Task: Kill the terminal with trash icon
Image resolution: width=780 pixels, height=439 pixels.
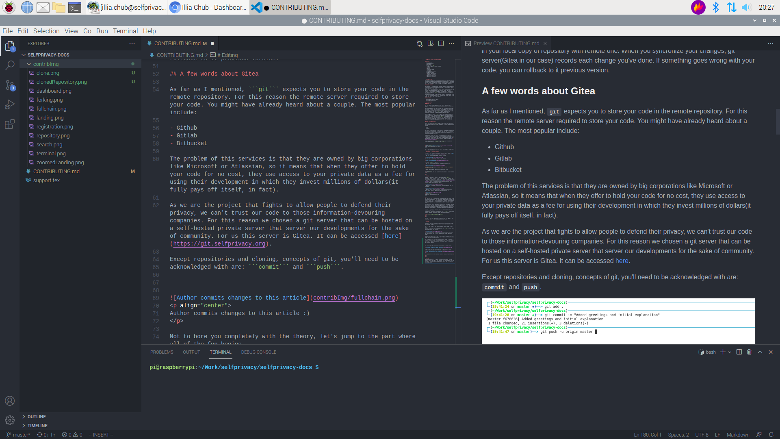Action: [x=750, y=352]
